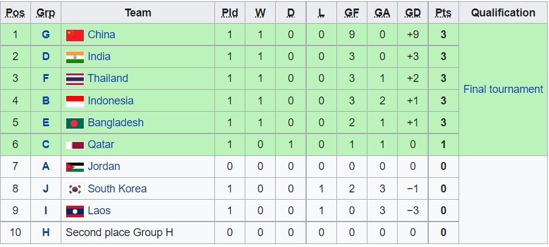549x247 pixels.
Task: Open the Bangladesh team page
Action: (115, 123)
